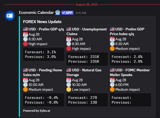Click the Economic Calendar username
This screenshot has height=118, width=160.
point(36,13)
